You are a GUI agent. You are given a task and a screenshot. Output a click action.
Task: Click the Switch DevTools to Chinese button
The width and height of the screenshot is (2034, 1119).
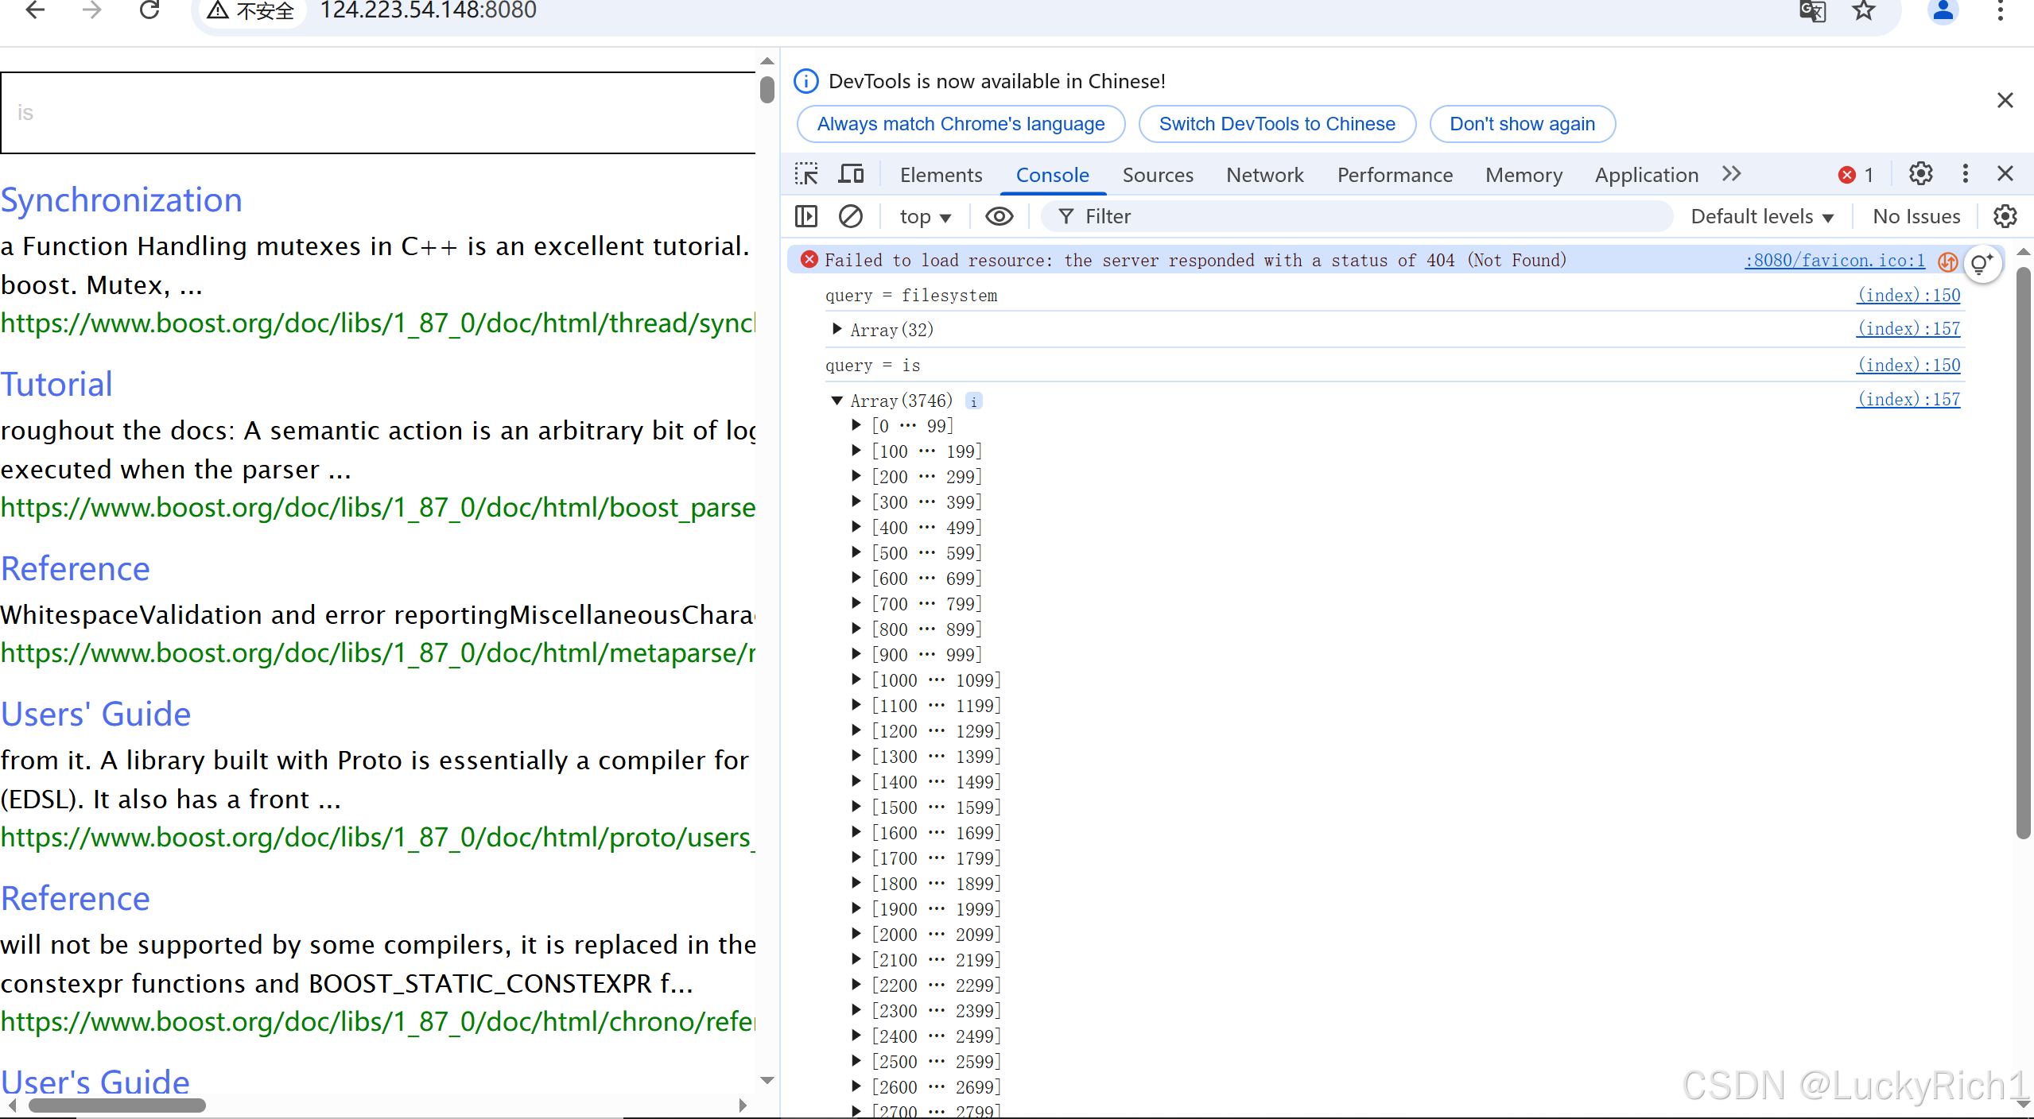(x=1276, y=124)
